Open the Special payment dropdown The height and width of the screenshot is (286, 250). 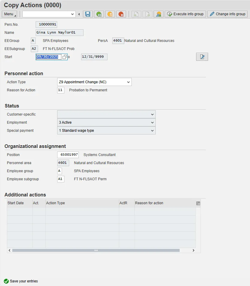152,131
